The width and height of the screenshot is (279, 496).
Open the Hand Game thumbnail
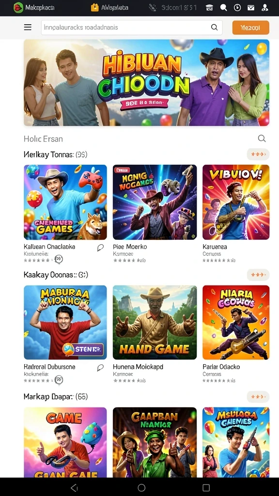pyautogui.click(x=155, y=322)
